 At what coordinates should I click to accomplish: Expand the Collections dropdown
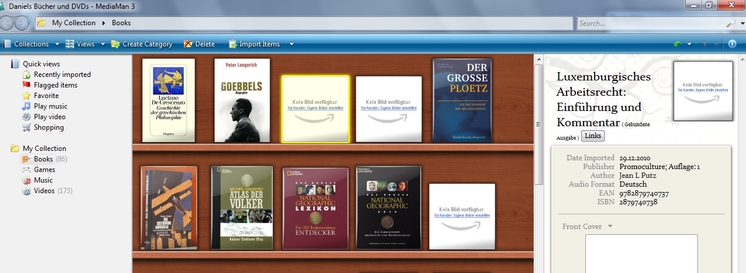(x=57, y=44)
